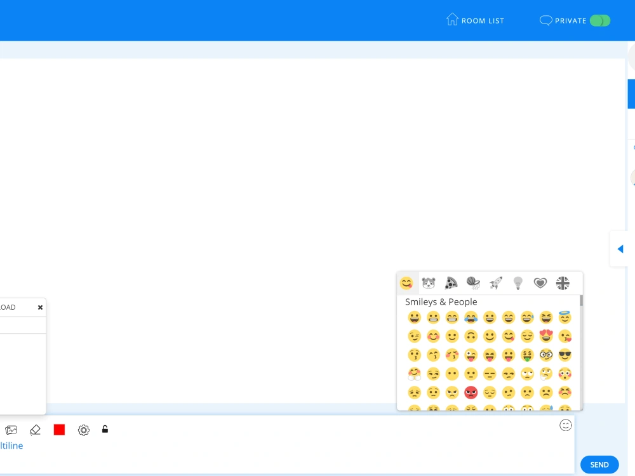Open the red color swatch
This screenshot has width=635, height=476.
(x=59, y=430)
